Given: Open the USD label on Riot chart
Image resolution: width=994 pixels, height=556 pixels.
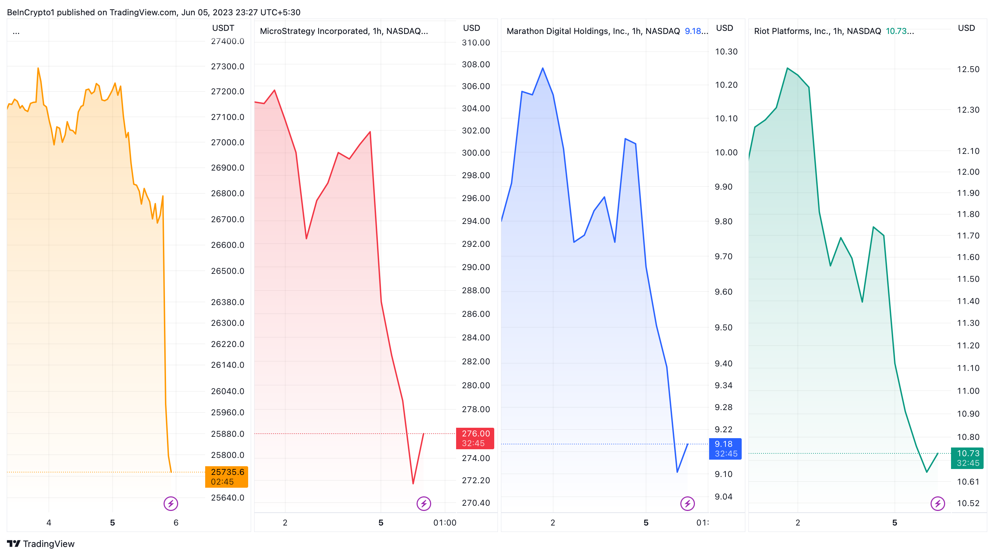Looking at the screenshot, I should 966,28.
